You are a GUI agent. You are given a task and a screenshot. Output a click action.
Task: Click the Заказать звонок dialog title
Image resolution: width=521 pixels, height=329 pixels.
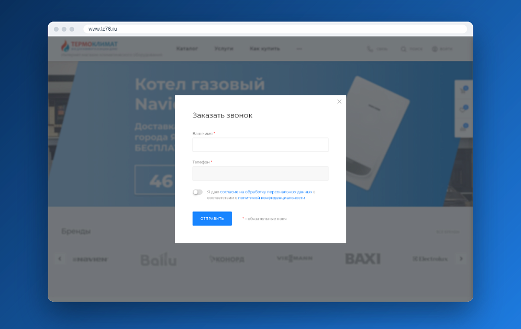pos(223,115)
